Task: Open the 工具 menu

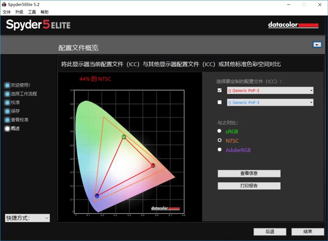Action: click(31, 12)
